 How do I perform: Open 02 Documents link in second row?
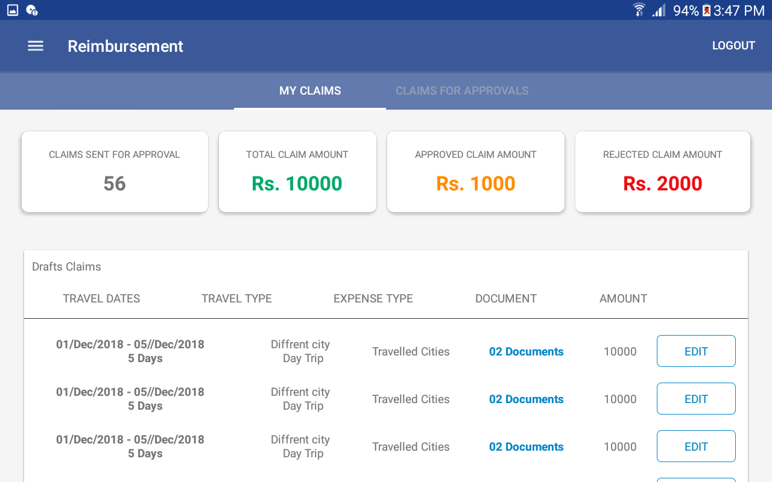tap(526, 399)
